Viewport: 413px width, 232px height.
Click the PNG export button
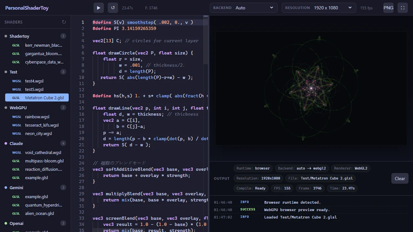click(x=388, y=8)
